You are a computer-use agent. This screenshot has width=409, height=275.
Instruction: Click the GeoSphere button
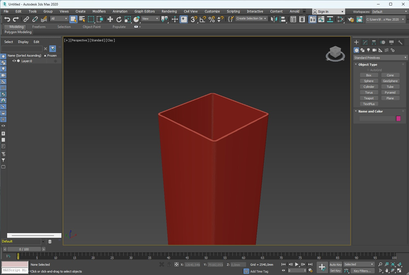coord(390,81)
